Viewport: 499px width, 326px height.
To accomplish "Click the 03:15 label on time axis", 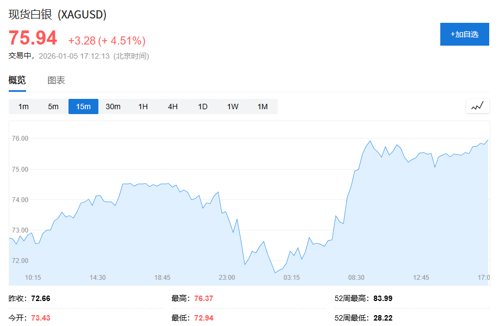I will [291, 277].
